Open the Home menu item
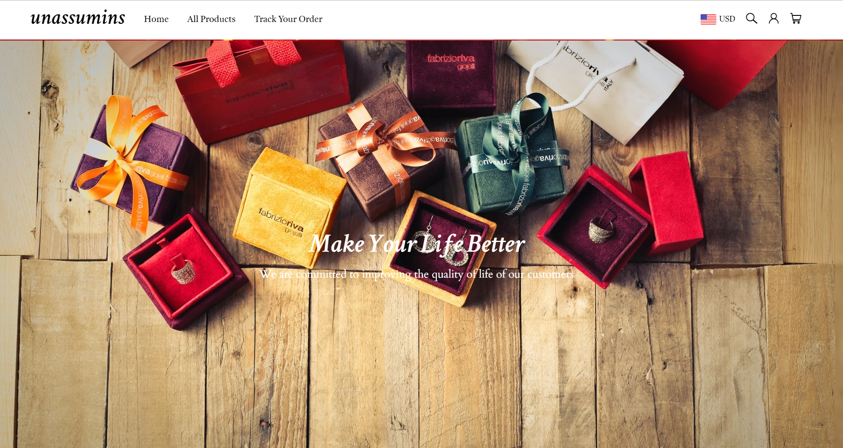This screenshot has width=843, height=448. click(x=156, y=19)
